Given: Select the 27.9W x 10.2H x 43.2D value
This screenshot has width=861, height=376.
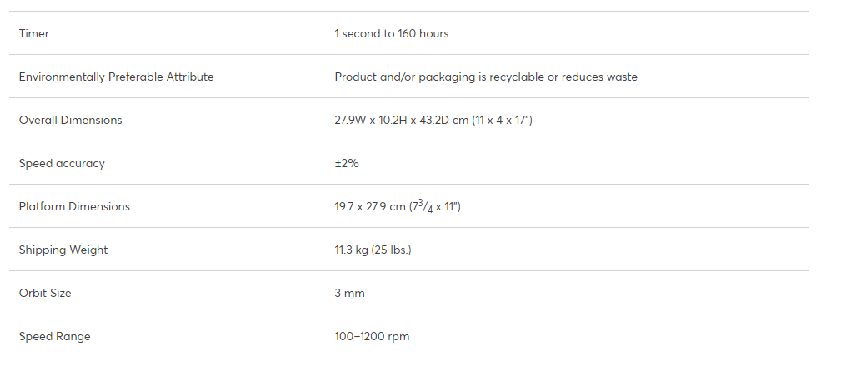Looking at the screenshot, I should 393,120.
